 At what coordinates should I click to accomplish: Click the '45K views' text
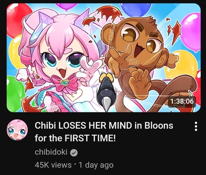(53, 165)
